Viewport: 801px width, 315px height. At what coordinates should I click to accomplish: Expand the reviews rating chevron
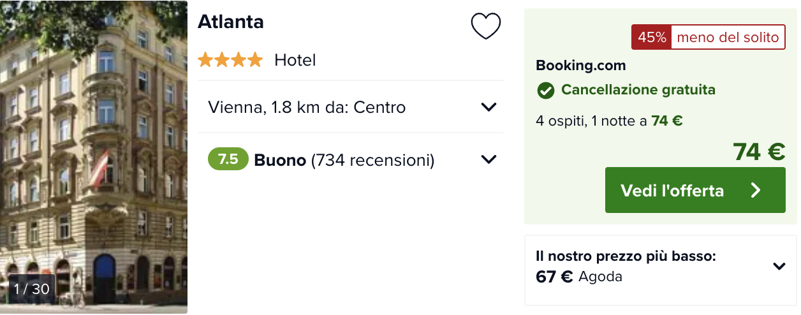click(489, 159)
